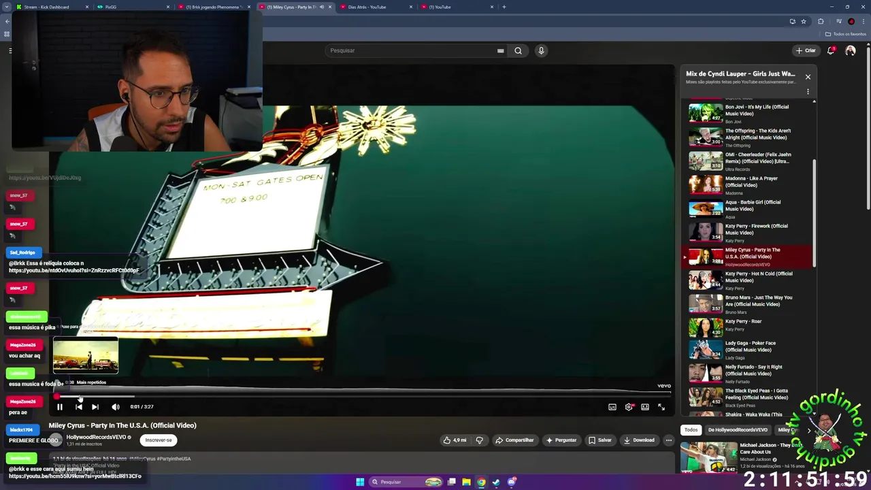Open the account avatar menu
This screenshot has width=871, height=490.
click(x=851, y=50)
